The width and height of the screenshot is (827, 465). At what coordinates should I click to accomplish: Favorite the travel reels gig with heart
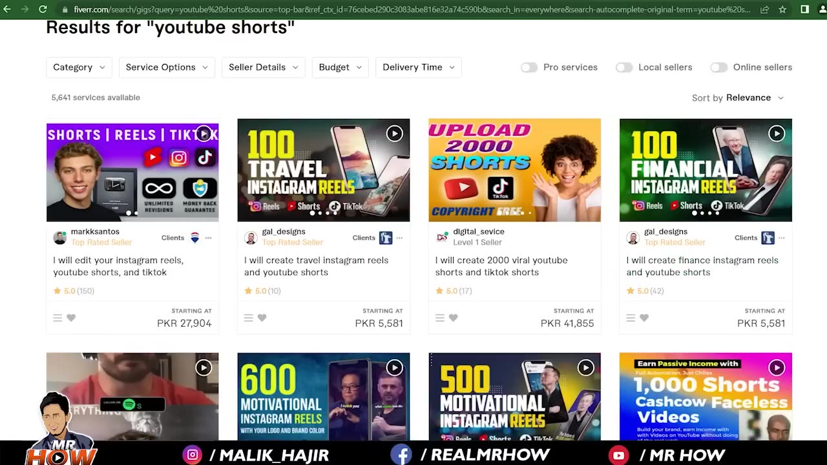click(262, 318)
